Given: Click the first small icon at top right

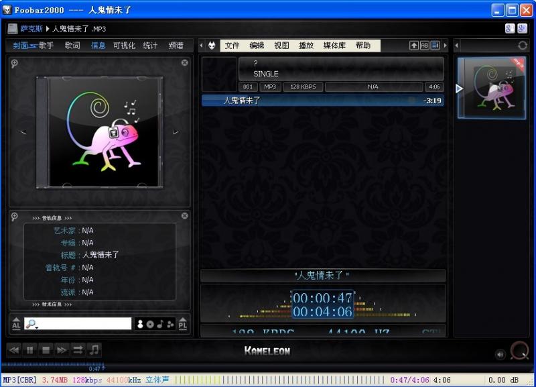Looking at the screenshot, I should 510,28.
